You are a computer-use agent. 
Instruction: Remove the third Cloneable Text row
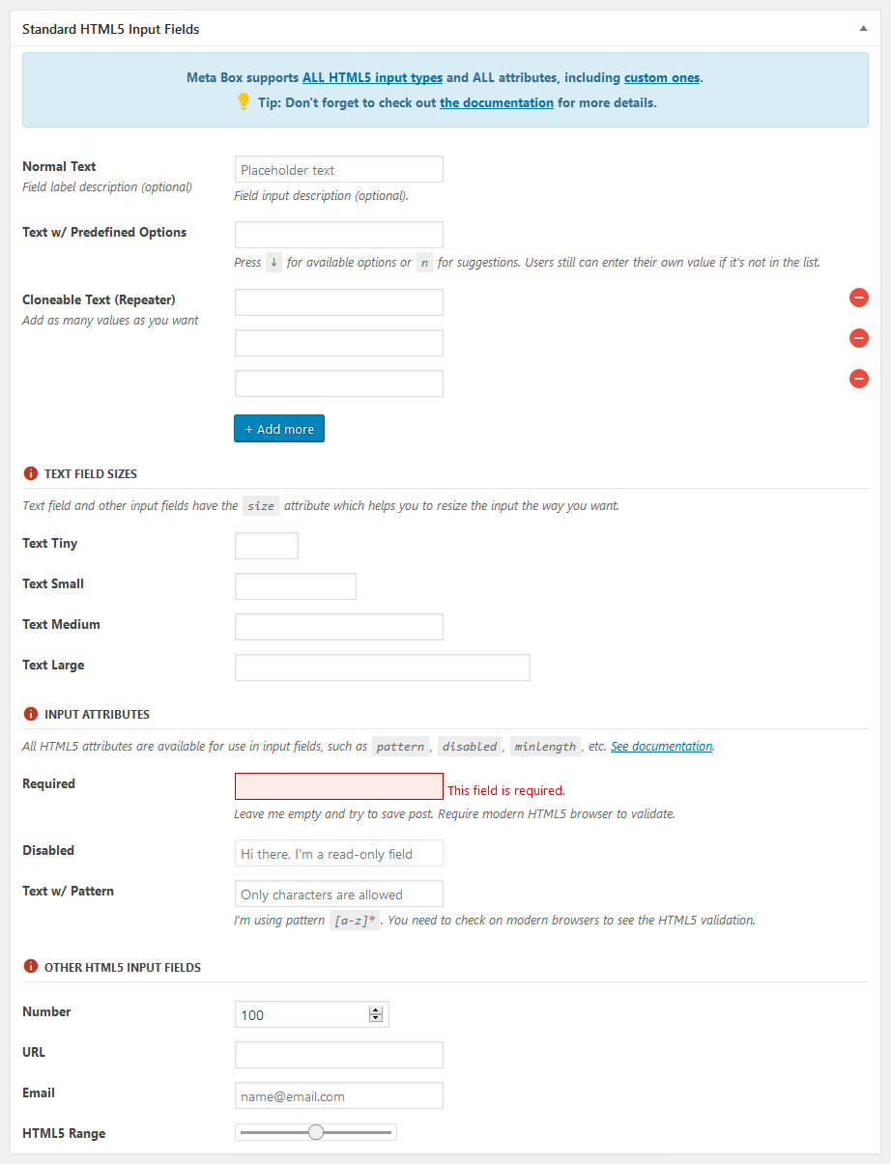click(858, 379)
